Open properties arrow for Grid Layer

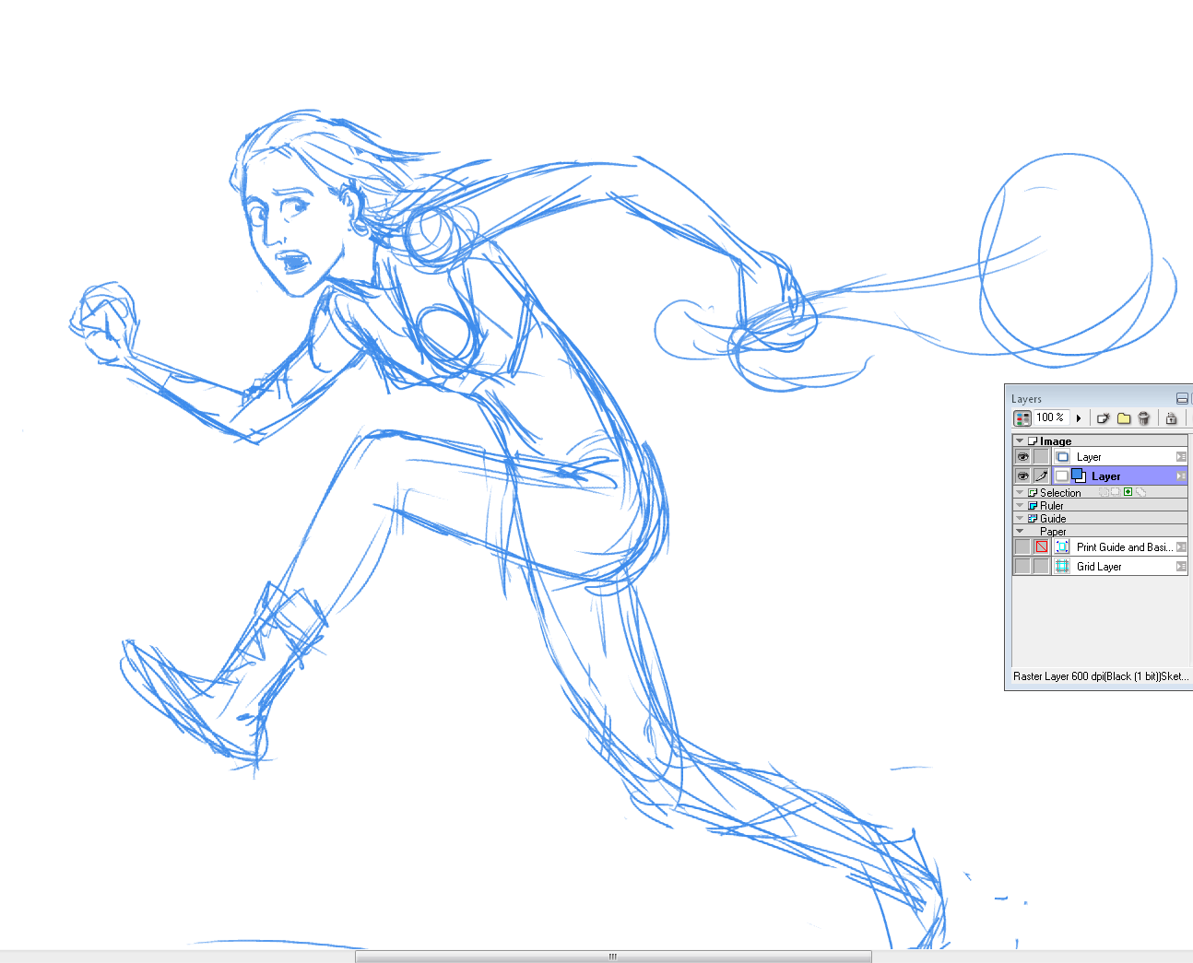[1181, 567]
